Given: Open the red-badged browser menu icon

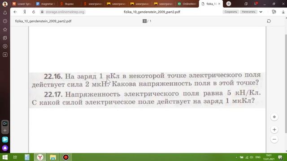Looking at the screenshot, I should point(256,4).
